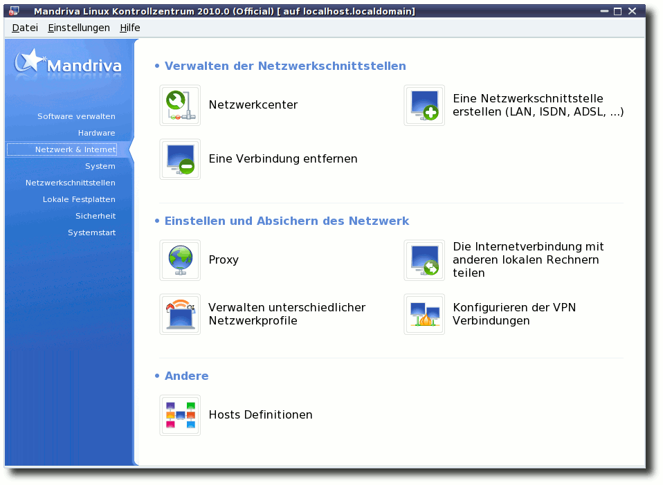Switch to the Sicherheit category
663x485 pixels.
click(x=96, y=216)
